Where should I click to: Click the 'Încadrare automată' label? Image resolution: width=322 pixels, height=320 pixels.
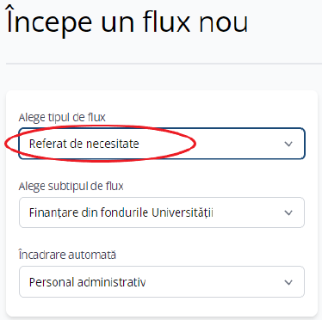67,255
